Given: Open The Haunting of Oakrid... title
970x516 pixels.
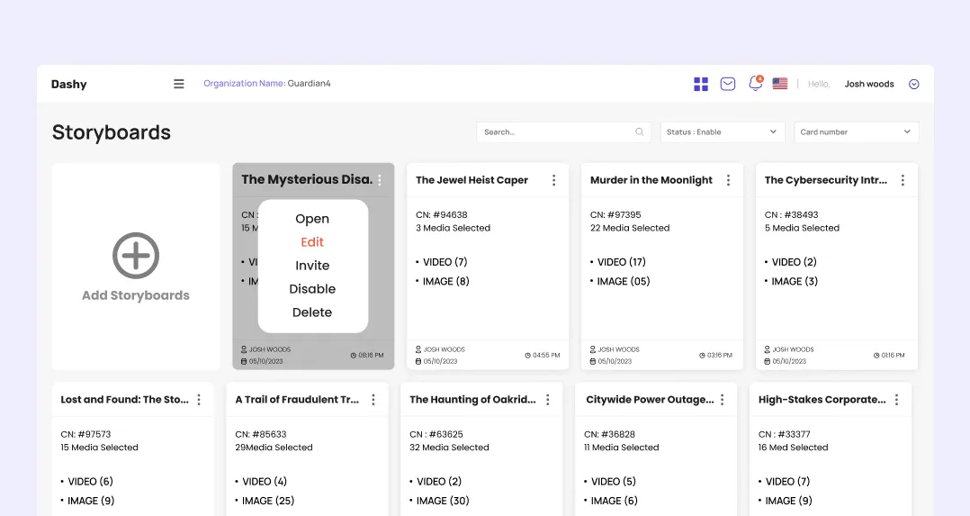Looking at the screenshot, I should [472, 400].
